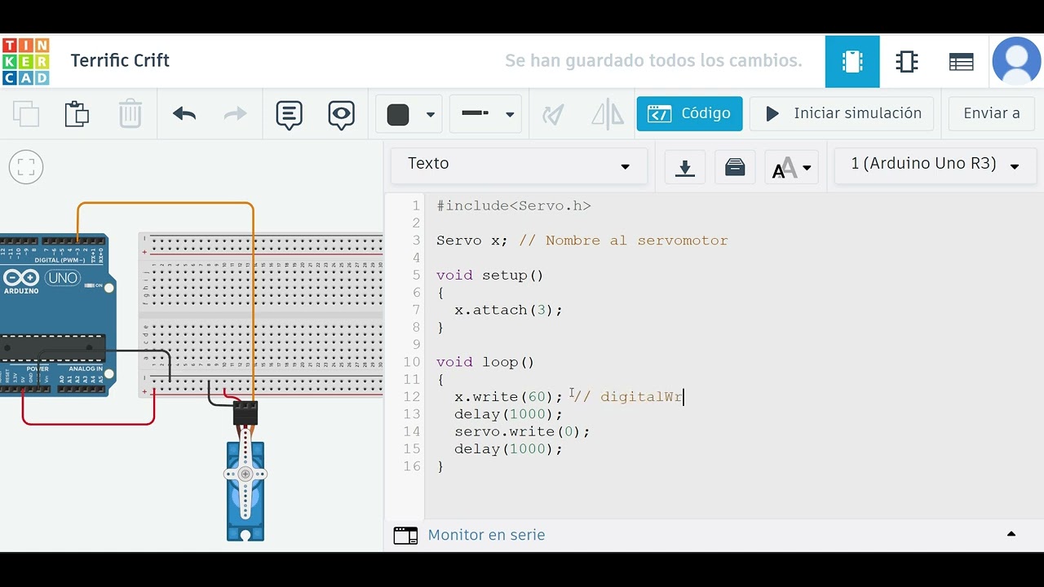
Task: Select the Arduino Uno board
Action: tap(54, 314)
